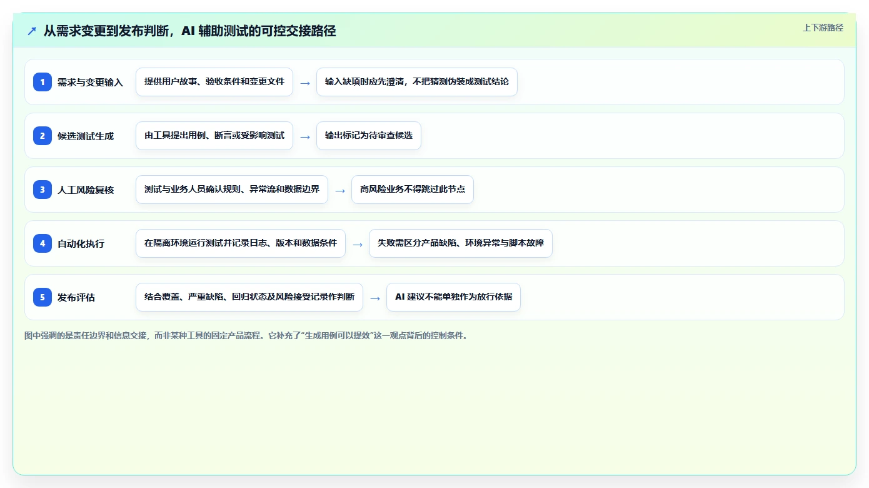Click the box 由工具提出用例、断言或受影响测试
Screen dimensions: 869x488
(214, 136)
